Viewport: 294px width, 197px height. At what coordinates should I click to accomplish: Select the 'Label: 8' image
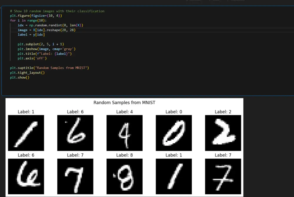pos(124,176)
